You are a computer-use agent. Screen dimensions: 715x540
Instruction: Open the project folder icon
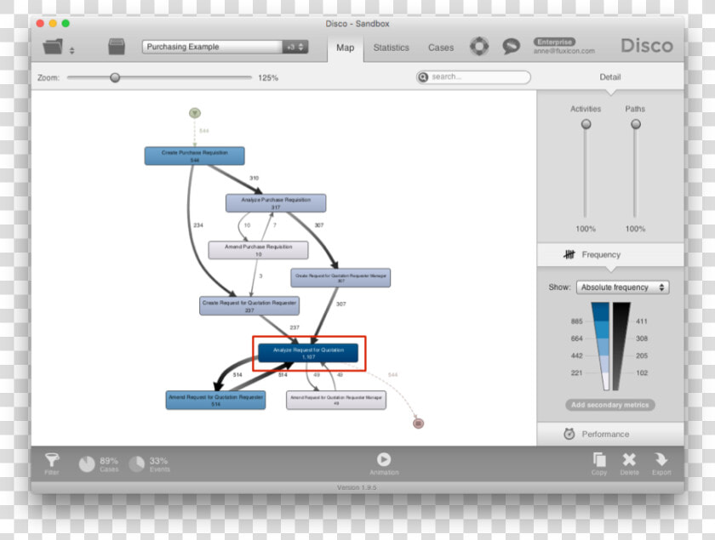(x=53, y=47)
